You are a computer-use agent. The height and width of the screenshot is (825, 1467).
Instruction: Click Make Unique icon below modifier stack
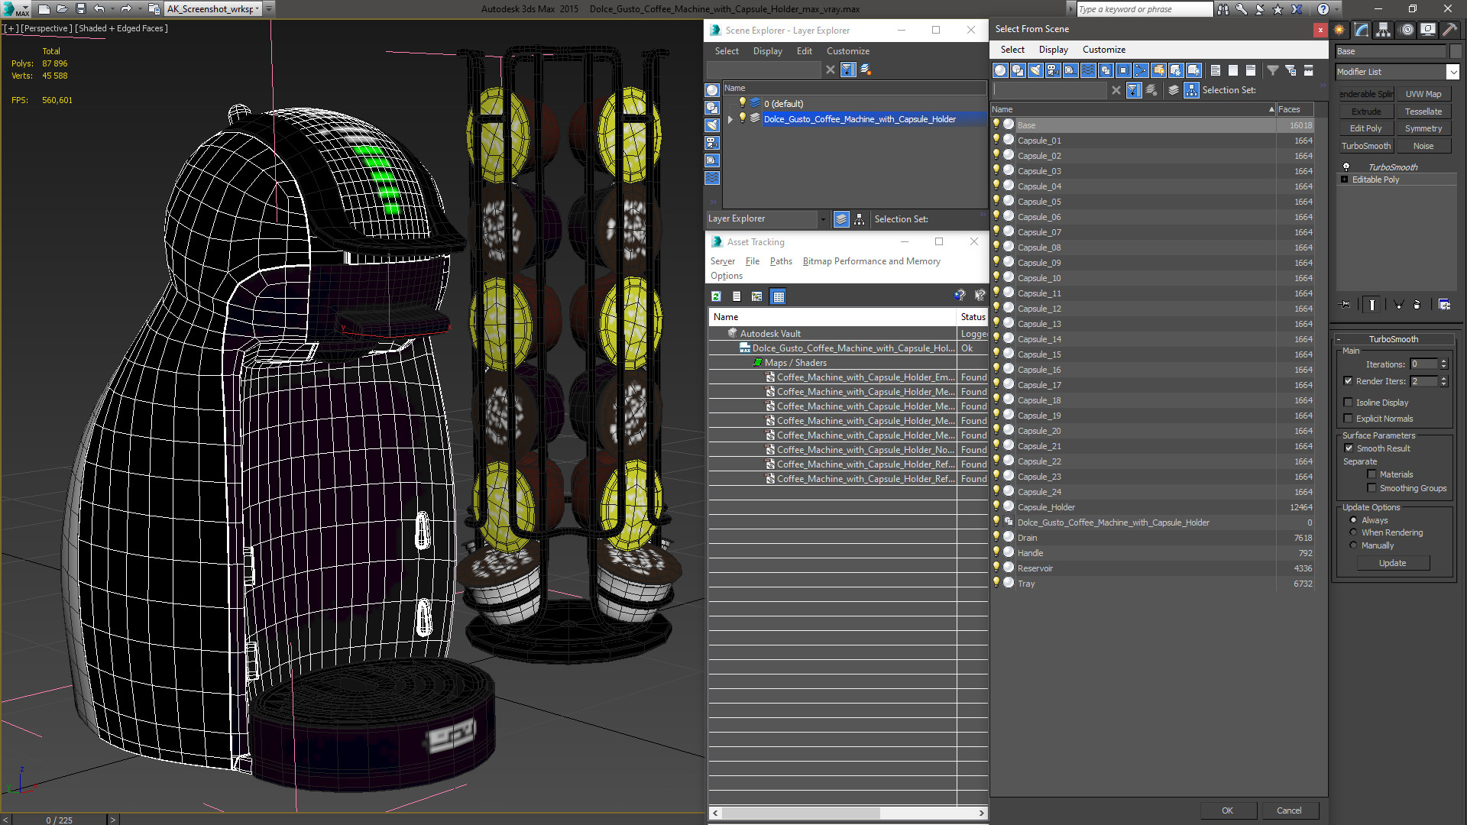click(x=1398, y=304)
